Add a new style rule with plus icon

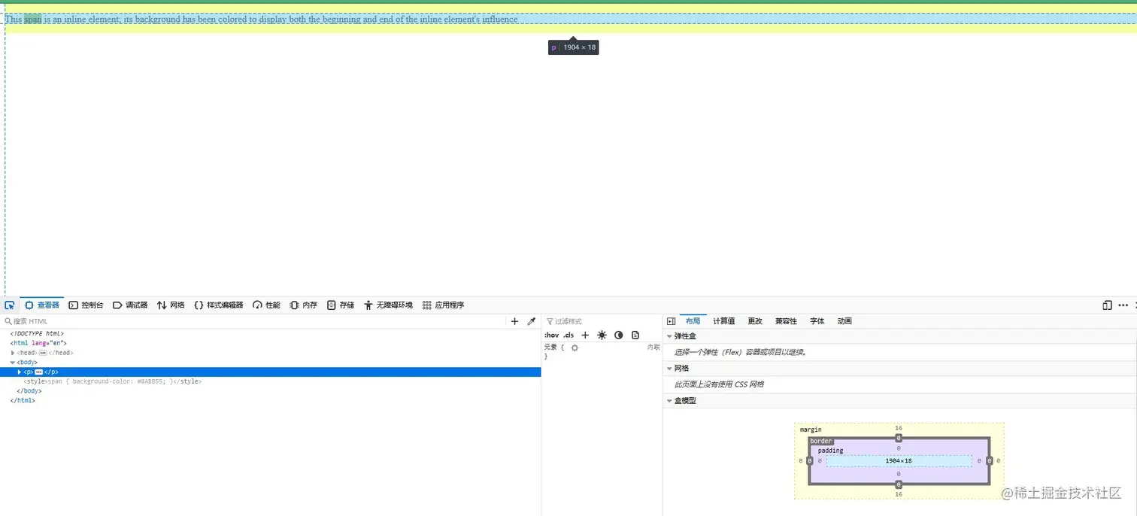(x=585, y=335)
